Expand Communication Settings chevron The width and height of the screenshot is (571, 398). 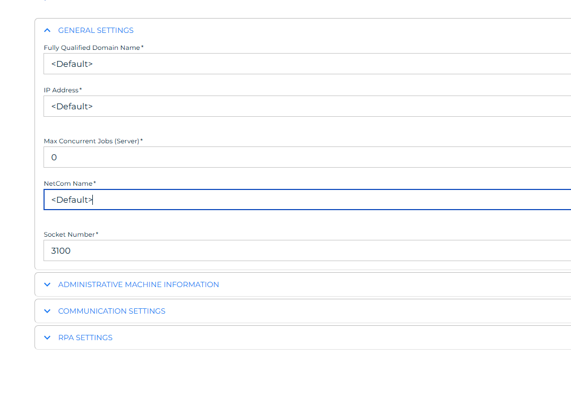pyautogui.click(x=47, y=311)
